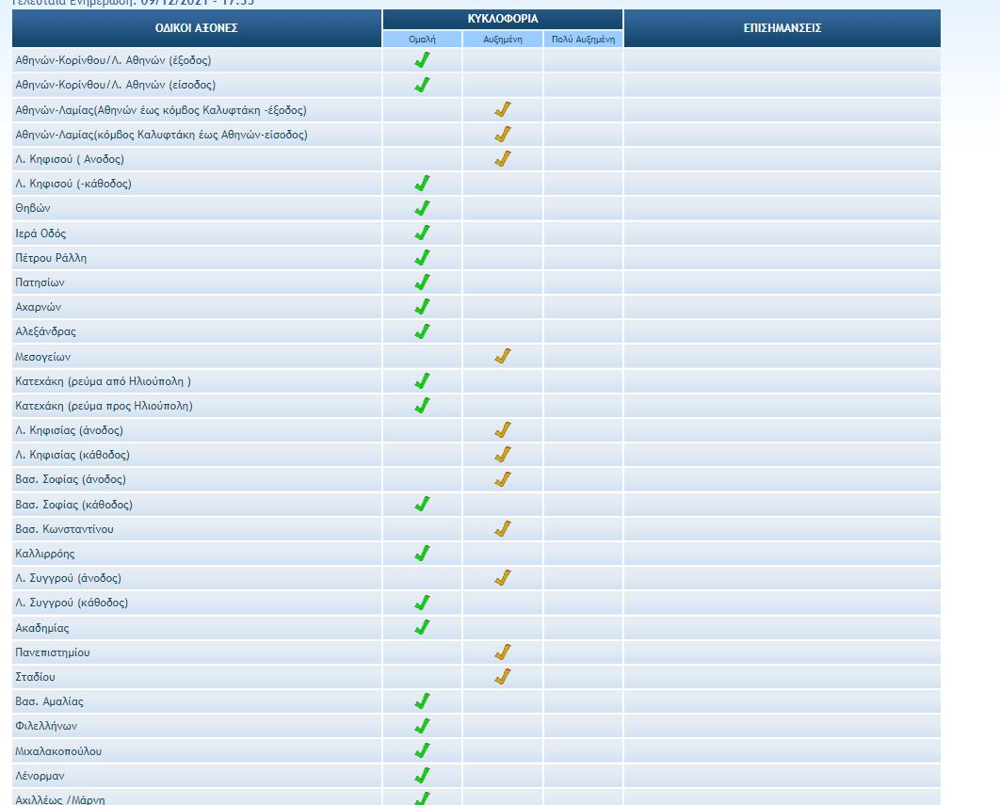Click the orange tick for Πανεπιστημίου

click(x=502, y=652)
